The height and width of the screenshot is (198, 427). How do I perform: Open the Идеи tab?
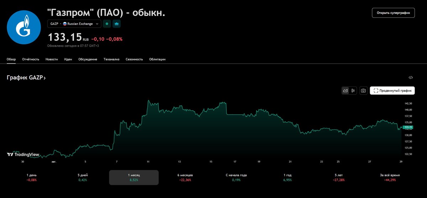tap(68, 59)
